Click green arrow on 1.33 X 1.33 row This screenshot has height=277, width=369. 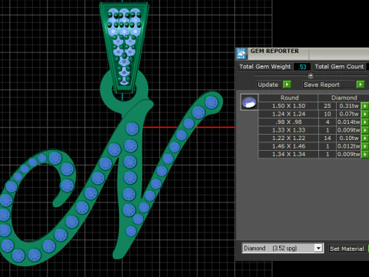pyautogui.click(x=365, y=130)
